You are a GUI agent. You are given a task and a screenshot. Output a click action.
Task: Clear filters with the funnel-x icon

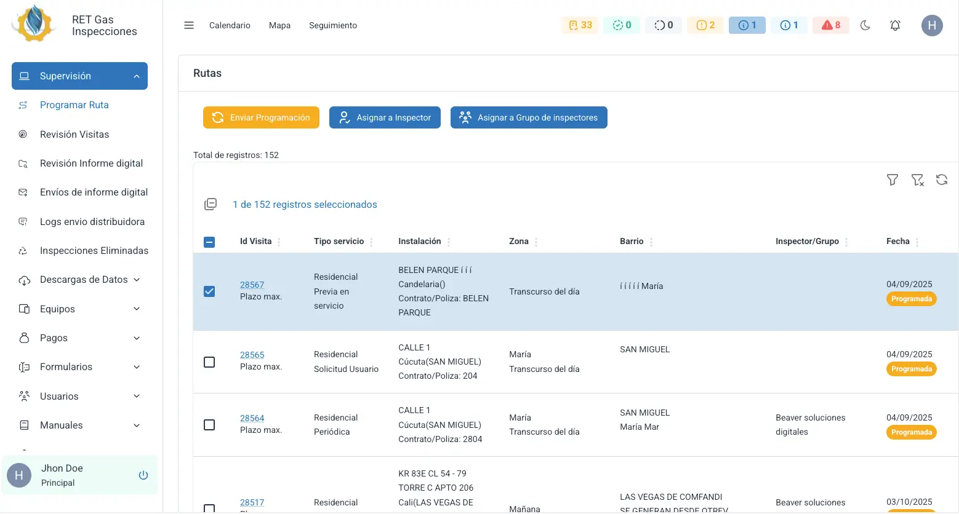click(918, 180)
